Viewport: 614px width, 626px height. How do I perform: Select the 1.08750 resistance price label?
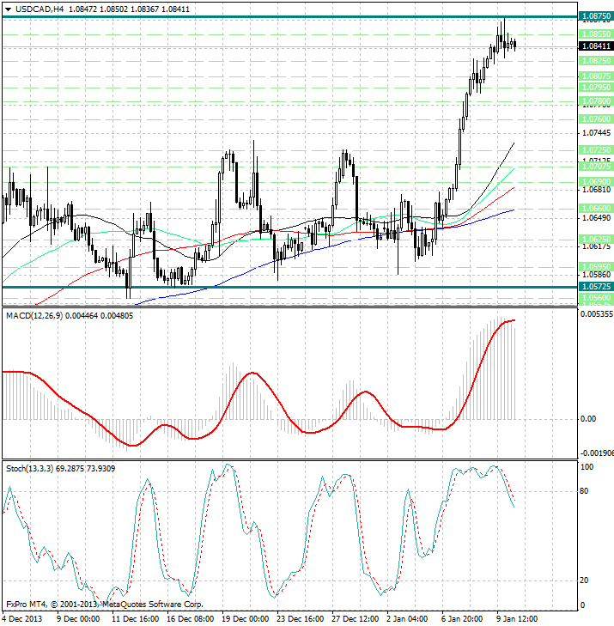[x=595, y=16]
